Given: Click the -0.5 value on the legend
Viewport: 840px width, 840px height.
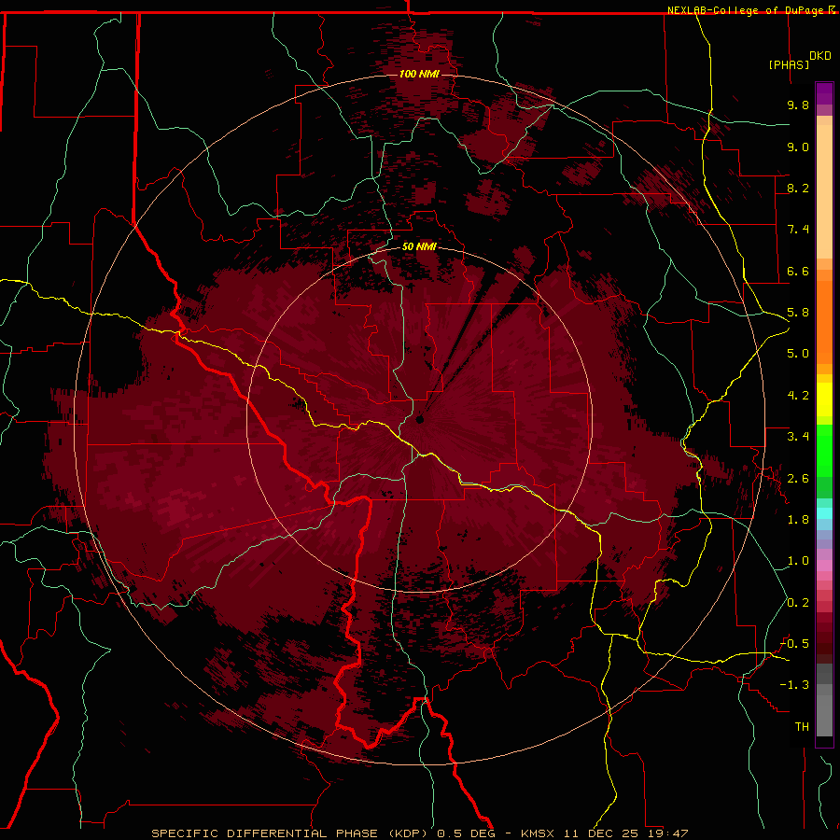Looking at the screenshot, I should pos(794,644).
